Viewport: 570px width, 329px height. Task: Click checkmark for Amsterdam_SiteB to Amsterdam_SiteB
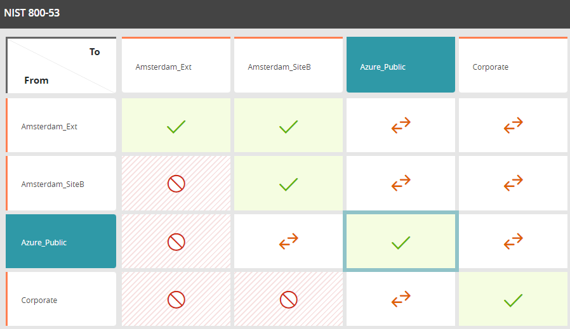click(288, 184)
